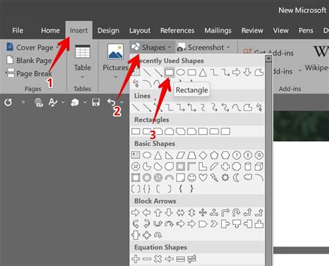Open dropdown beside the 3D shapes quick icon
This screenshot has height=266, width=329.
click(x=85, y=102)
